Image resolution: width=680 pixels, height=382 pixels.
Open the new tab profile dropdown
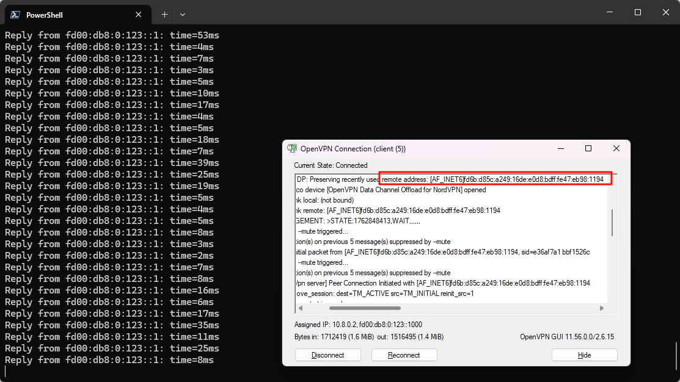[183, 14]
